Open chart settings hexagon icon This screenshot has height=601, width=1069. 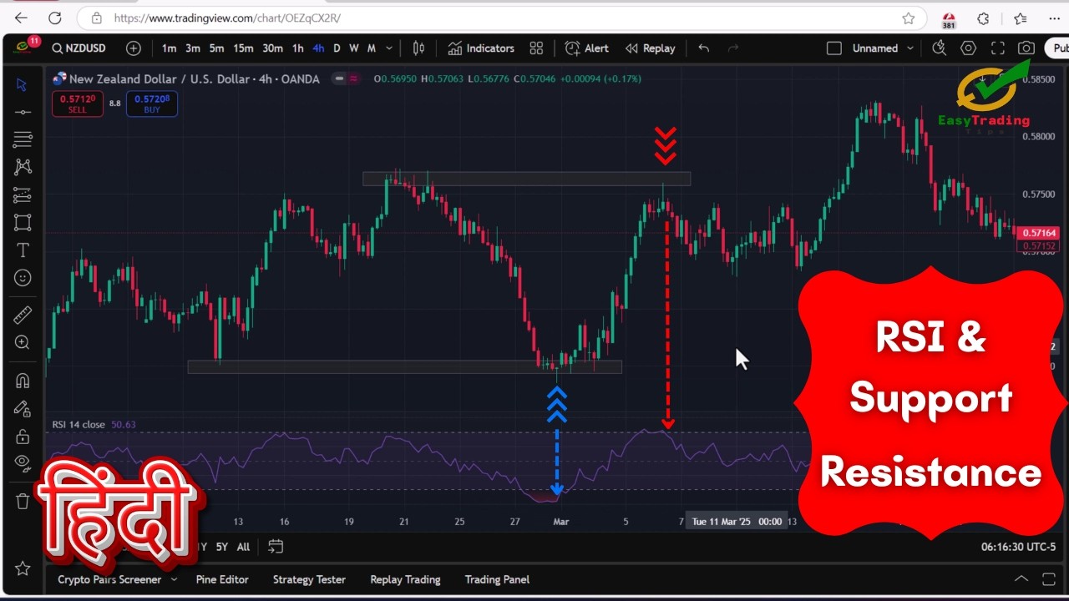coord(968,48)
